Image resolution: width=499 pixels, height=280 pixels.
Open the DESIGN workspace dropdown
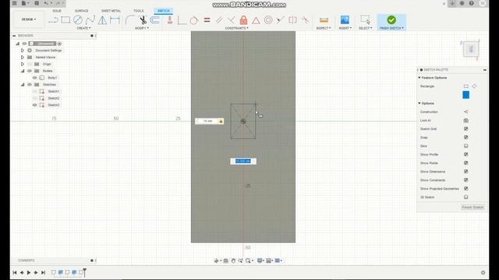(29, 19)
